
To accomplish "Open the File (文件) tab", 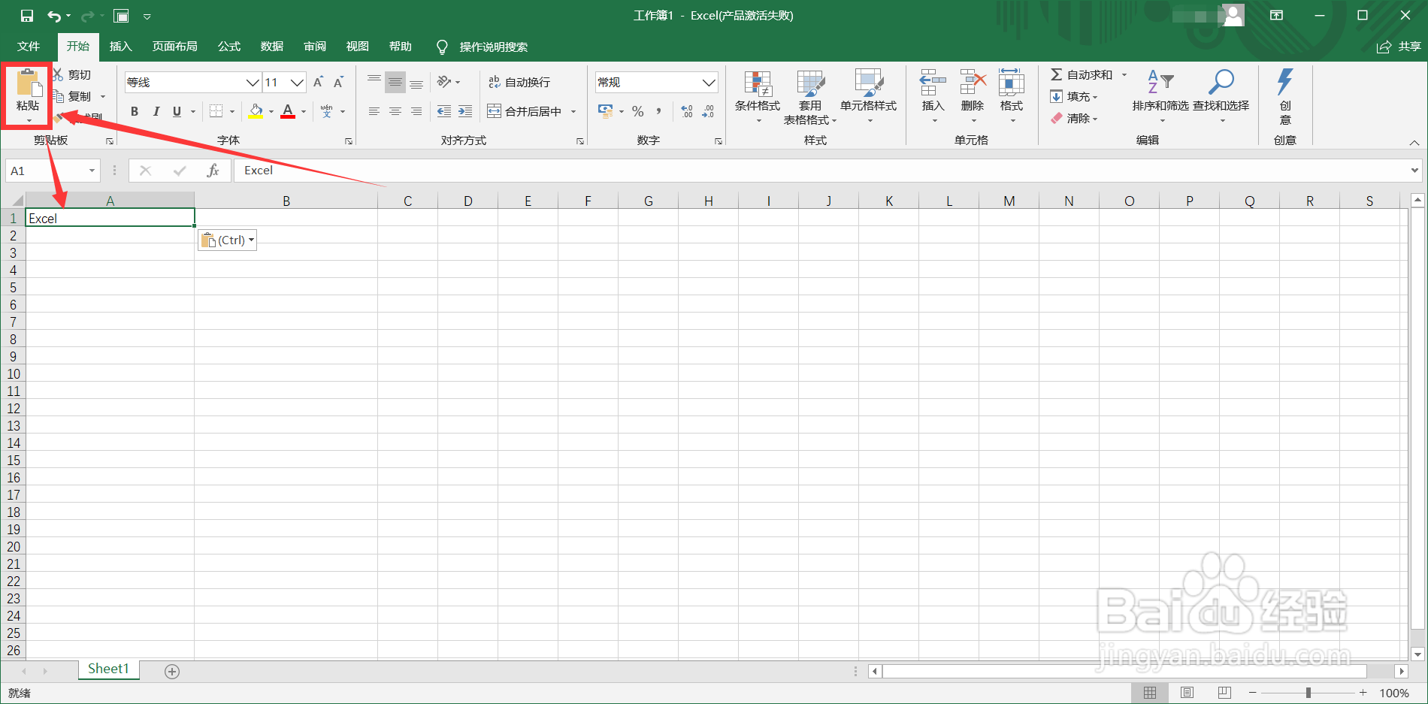I will tap(29, 47).
